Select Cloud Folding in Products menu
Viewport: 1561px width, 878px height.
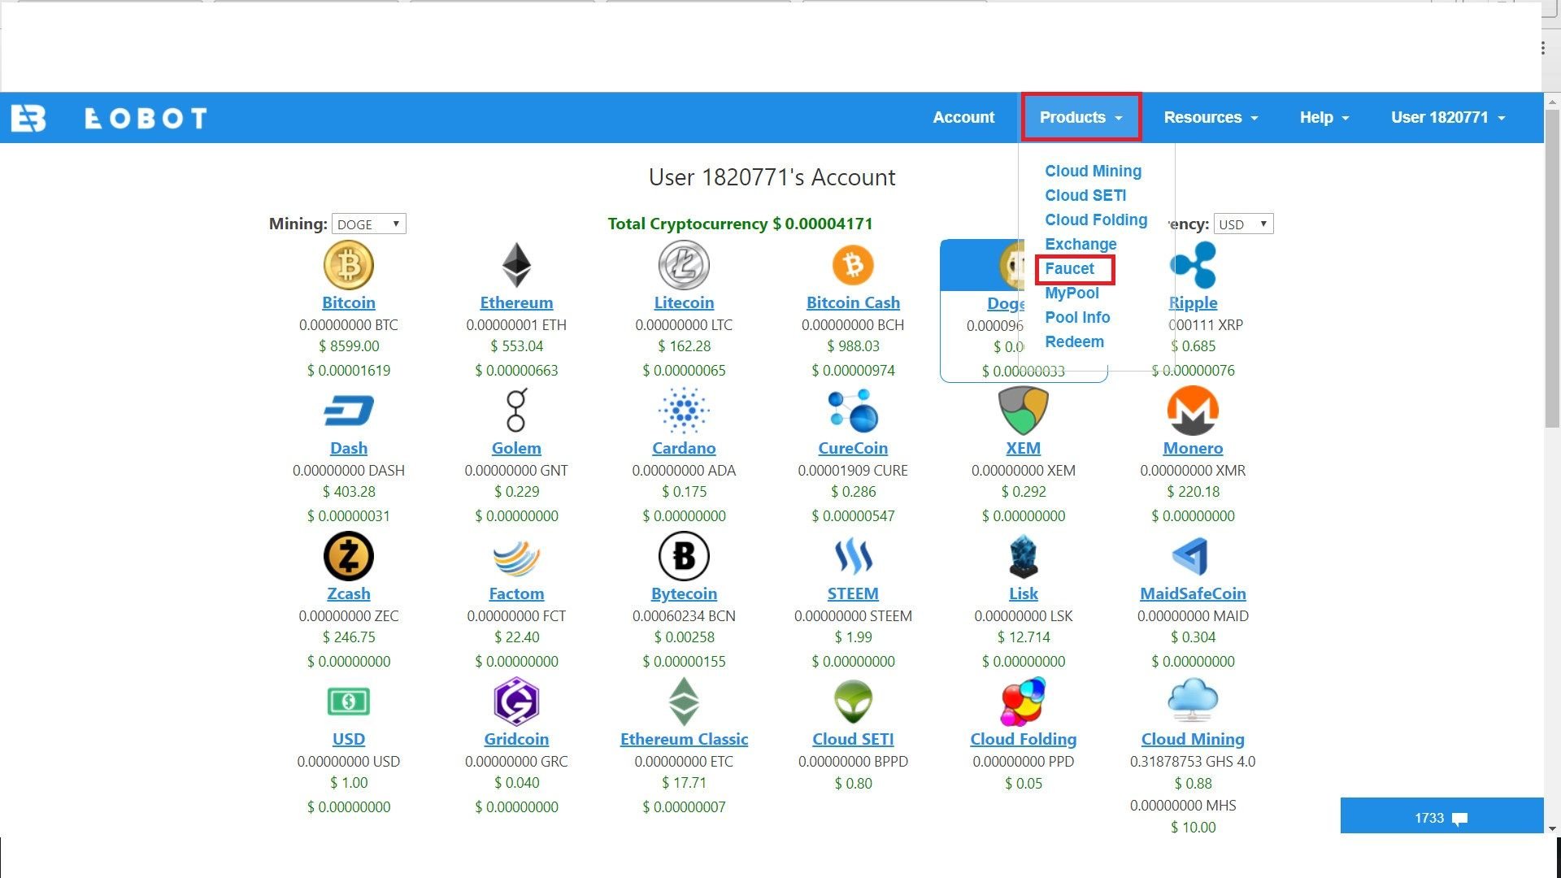click(x=1096, y=219)
